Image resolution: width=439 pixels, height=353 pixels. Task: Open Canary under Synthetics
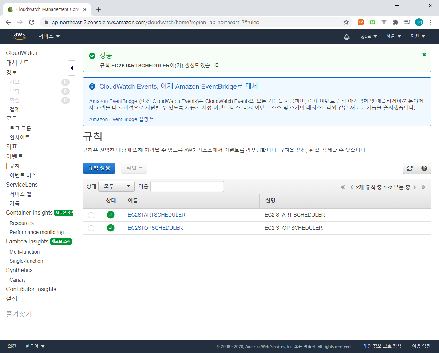(17, 280)
